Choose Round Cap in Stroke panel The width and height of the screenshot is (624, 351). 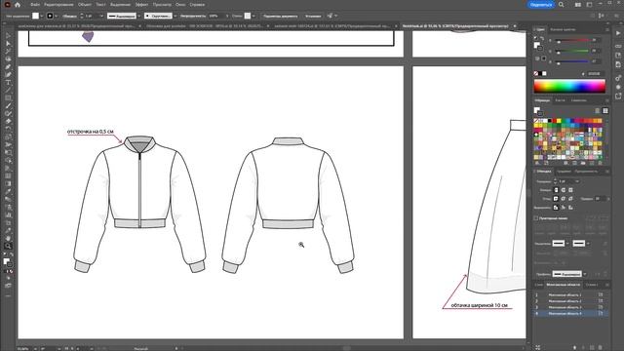(564, 190)
